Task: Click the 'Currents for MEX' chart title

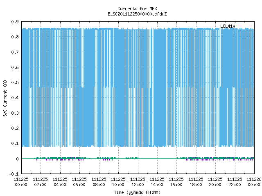Action: [x=137, y=9]
